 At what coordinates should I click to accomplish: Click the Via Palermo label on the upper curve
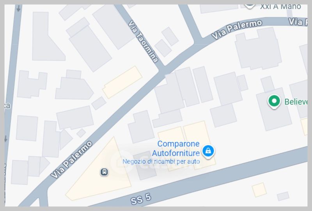click(x=237, y=30)
